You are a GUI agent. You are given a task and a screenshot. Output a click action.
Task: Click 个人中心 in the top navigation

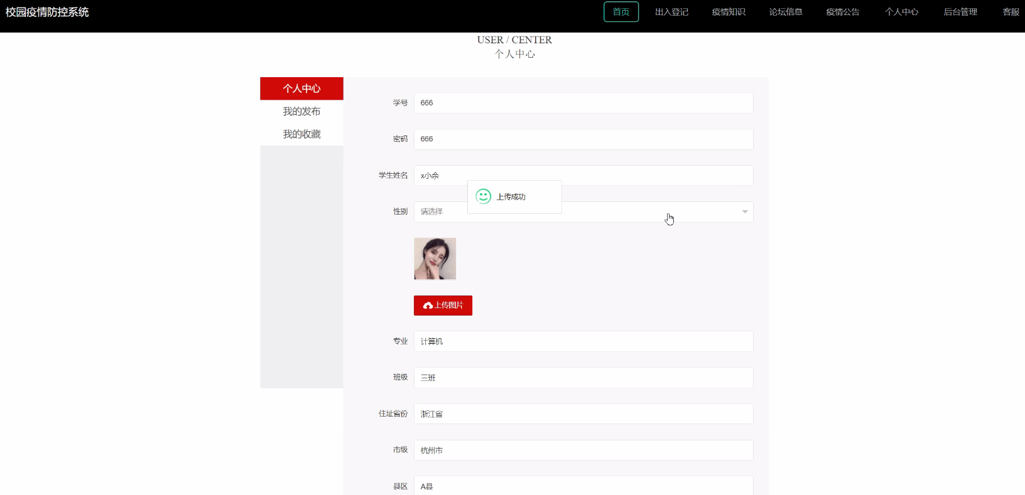click(901, 12)
